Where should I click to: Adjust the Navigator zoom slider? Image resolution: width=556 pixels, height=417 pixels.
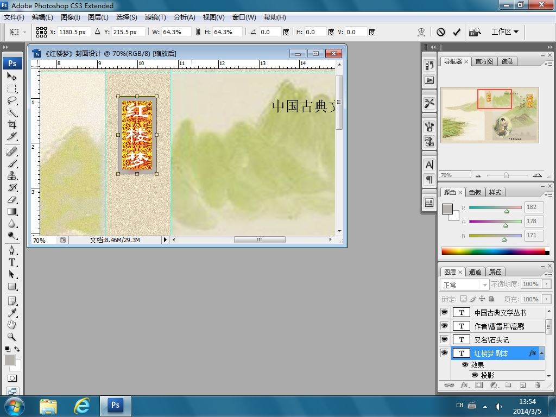[x=506, y=175]
